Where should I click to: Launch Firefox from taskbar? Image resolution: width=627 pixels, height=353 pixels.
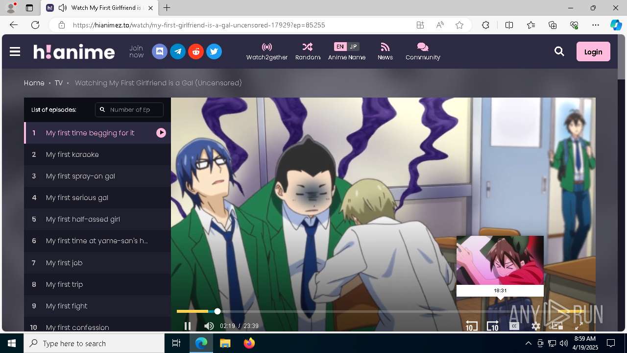click(249, 343)
